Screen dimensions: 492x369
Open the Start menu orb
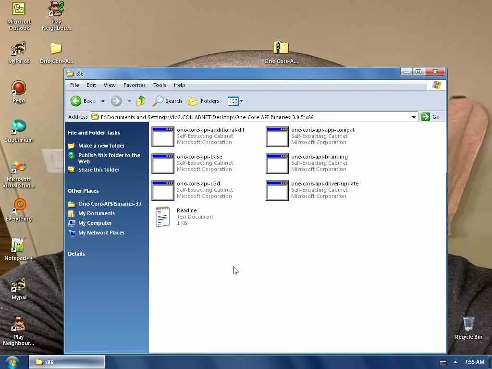coord(12,362)
